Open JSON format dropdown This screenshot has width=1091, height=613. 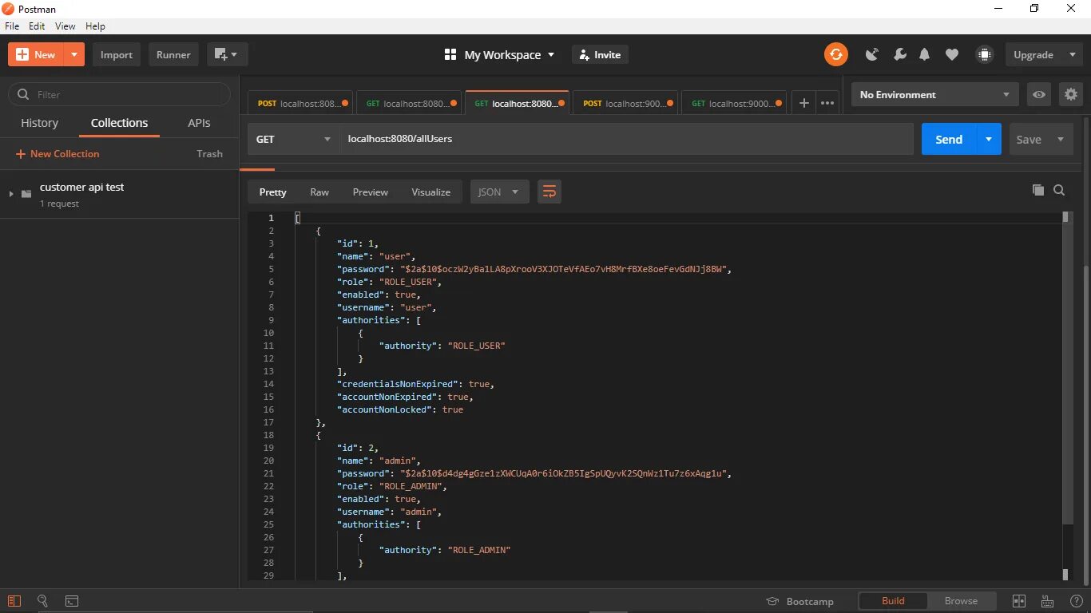click(499, 192)
